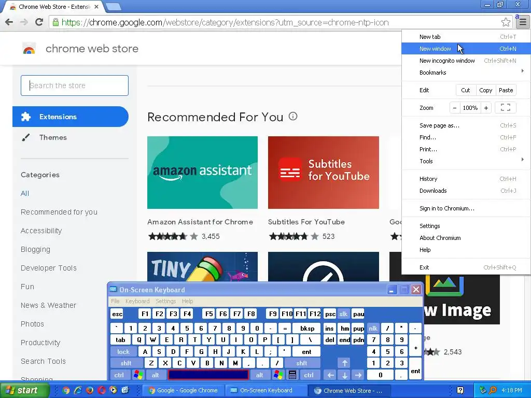Click the Paste button in Edit row

pyautogui.click(x=506, y=90)
